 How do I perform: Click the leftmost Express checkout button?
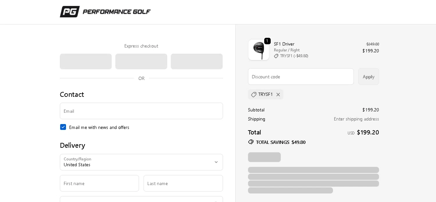pos(86,61)
